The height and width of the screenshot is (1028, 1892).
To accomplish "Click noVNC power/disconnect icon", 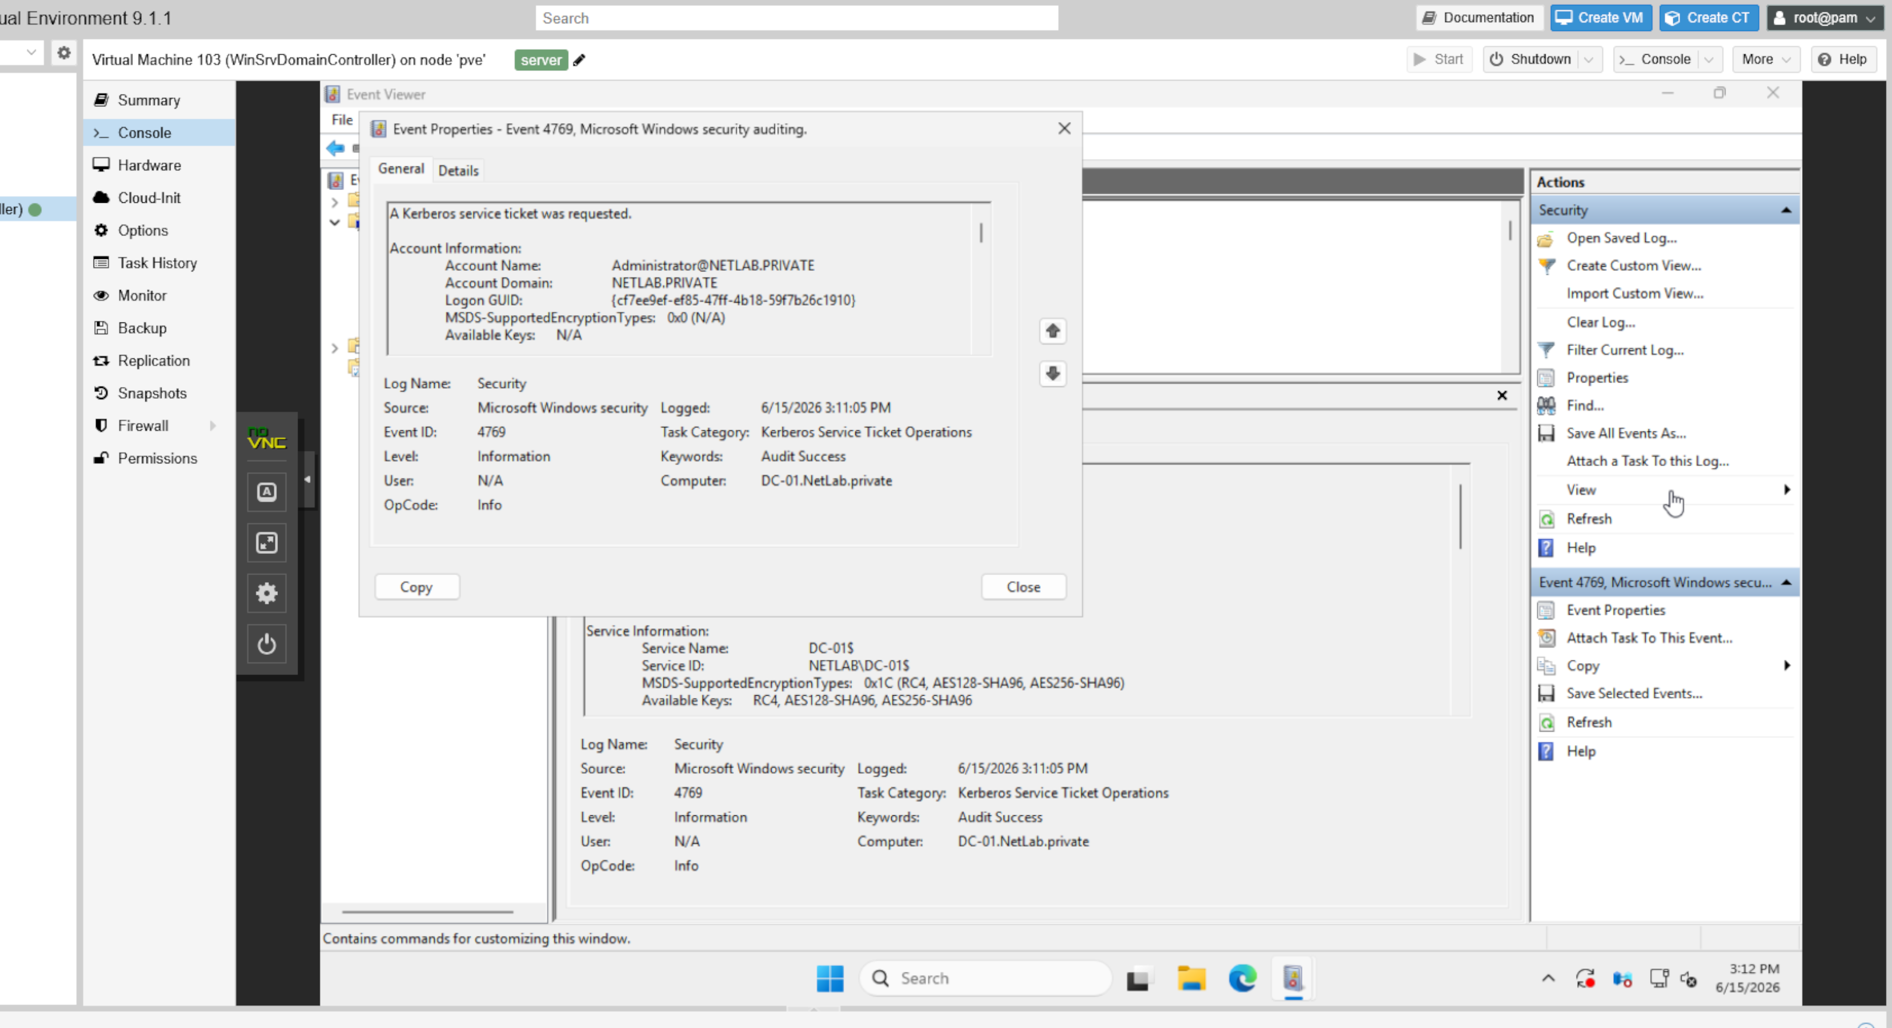I will click(267, 644).
